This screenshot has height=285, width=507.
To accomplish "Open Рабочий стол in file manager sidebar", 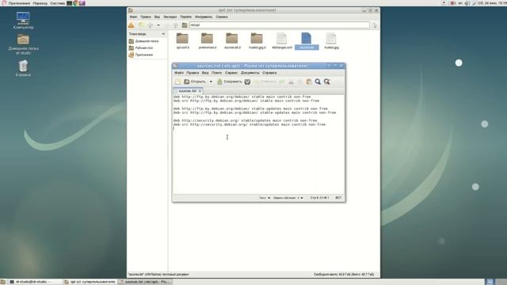I will pyautogui.click(x=141, y=47).
